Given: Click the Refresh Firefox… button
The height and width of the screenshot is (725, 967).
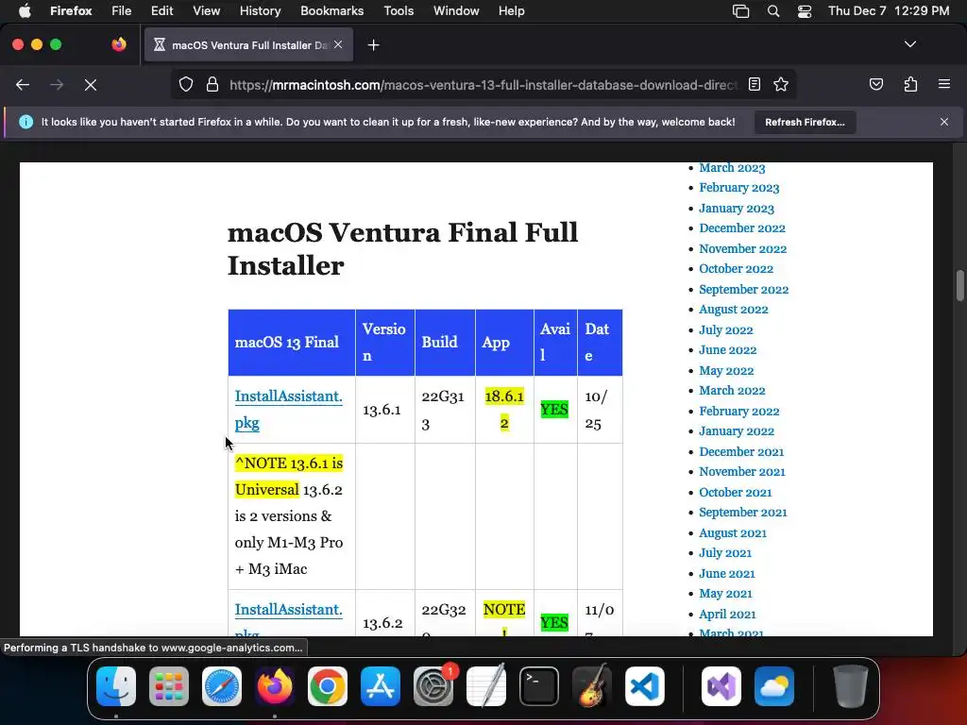Looking at the screenshot, I should click(805, 122).
